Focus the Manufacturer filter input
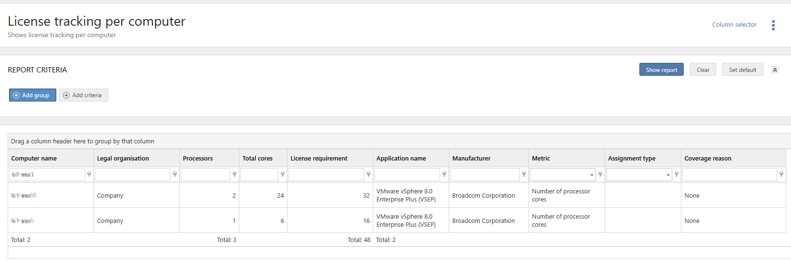791x261 pixels. (x=485, y=175)
